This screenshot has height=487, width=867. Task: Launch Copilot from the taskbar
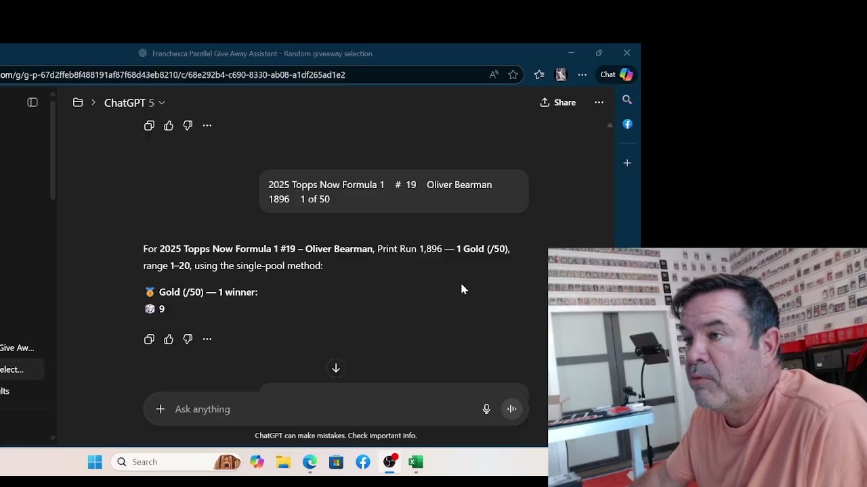tap(257, 462)
